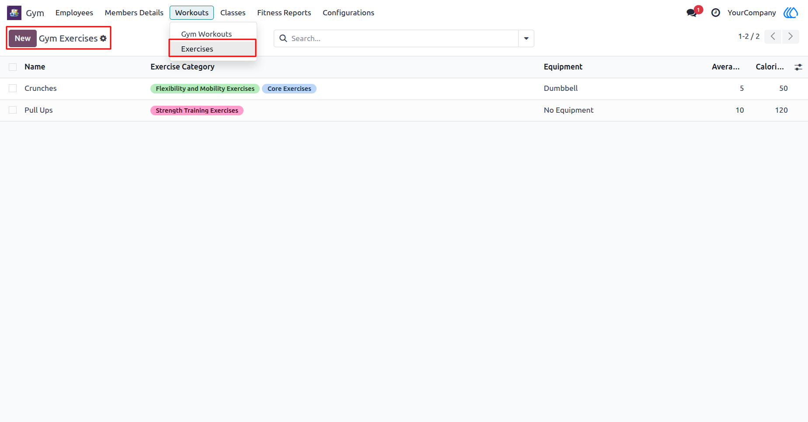Click the blue user avatar logo

(x=791, y=13)
